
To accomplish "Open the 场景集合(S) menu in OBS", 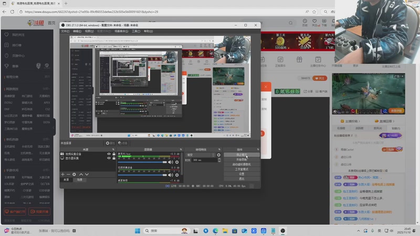I will (x=121, y=31).
